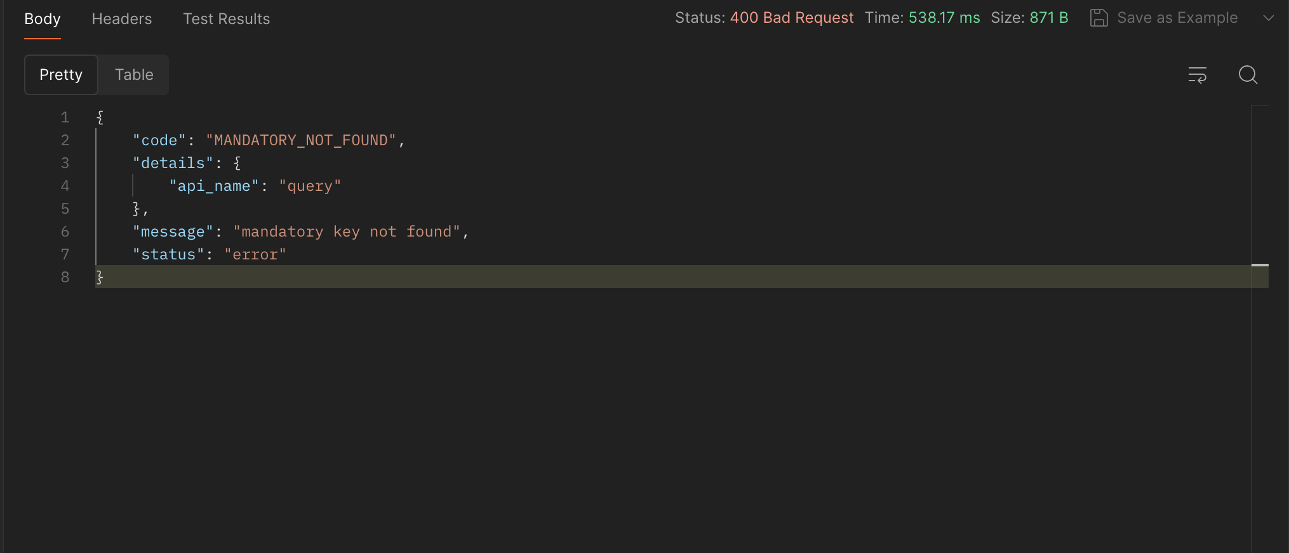Click the 400 Bad Request status

coord(791,18)
